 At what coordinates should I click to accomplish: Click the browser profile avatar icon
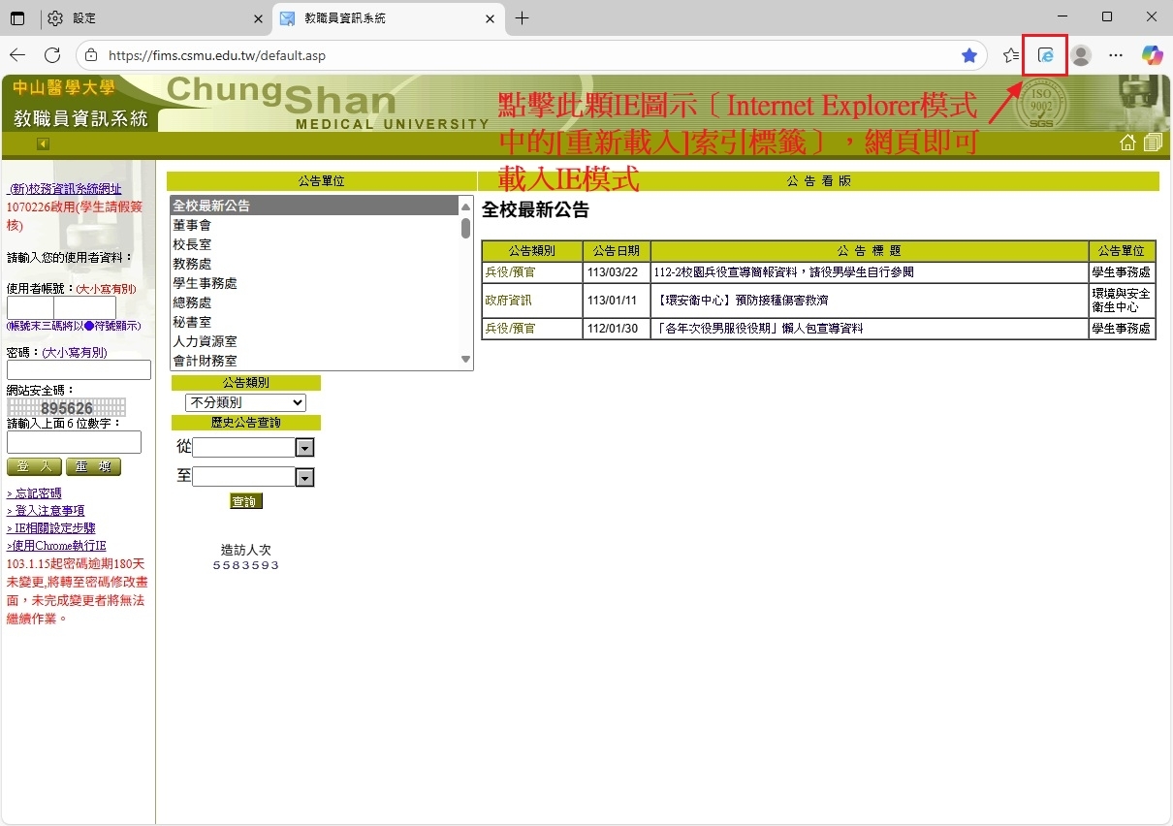point(1081,55)
